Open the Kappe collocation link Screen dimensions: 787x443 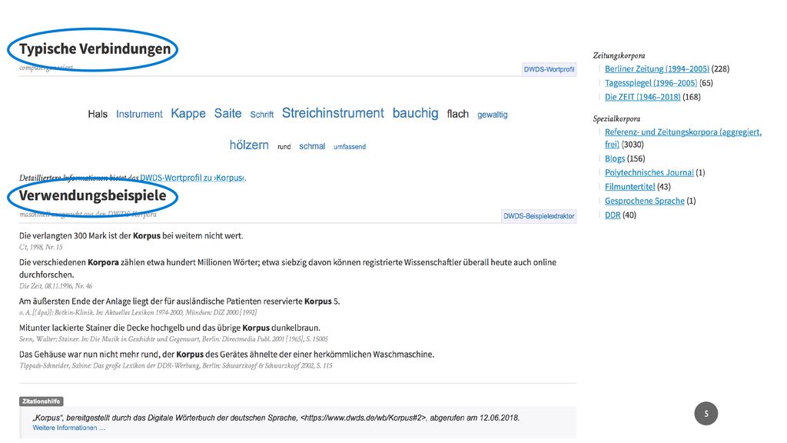click(188, 114)
